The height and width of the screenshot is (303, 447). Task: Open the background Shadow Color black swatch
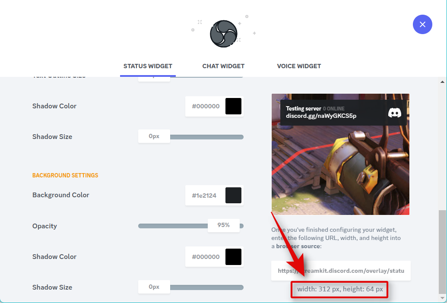pyautogui.click(x=233, y=256)
